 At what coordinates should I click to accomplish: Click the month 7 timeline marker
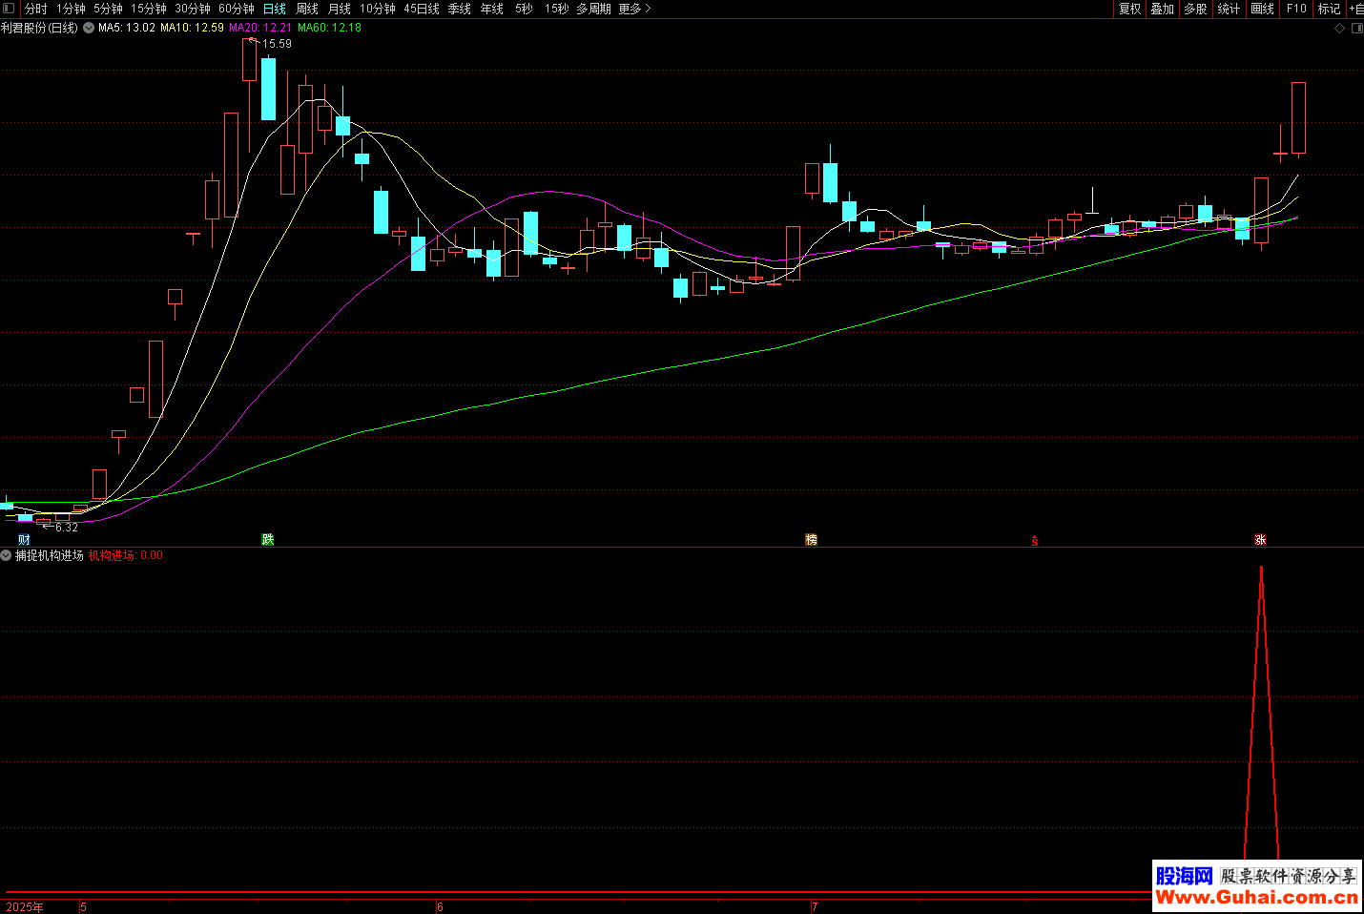[x=815, y=907]
